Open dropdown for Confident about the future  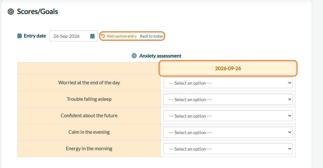click(228, 116)
